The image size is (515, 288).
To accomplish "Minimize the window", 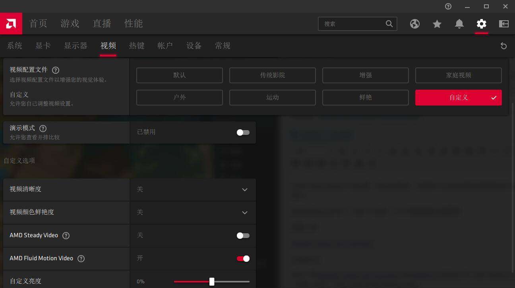I will [467, 6].
